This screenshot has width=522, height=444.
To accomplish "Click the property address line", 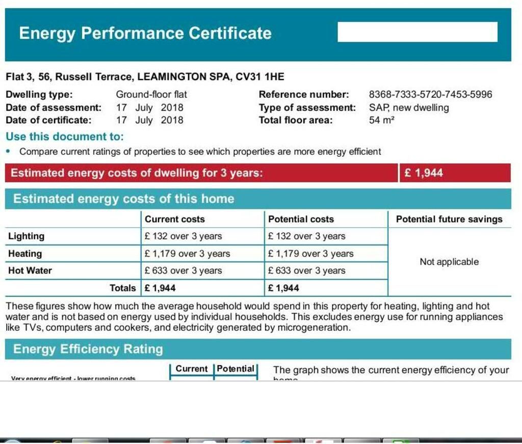I will [145, 77].
